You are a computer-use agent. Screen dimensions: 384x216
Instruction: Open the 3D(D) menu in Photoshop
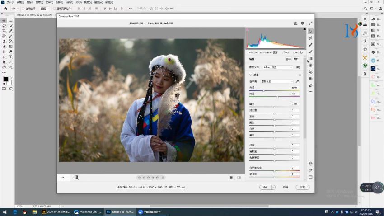click(79, 2)
